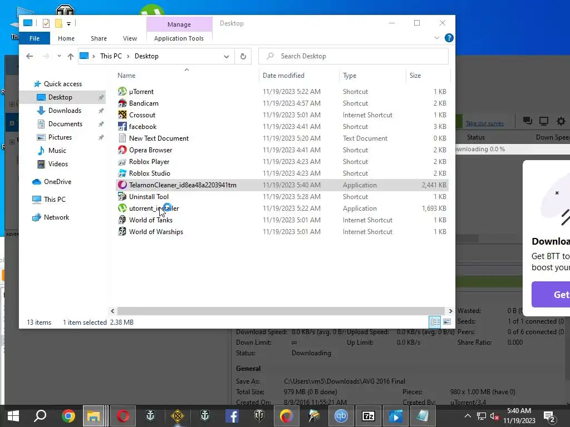This screenshot has width=570, height=427.
Task: Open 7-Zip from the taskbar
Action: (368, 416)
